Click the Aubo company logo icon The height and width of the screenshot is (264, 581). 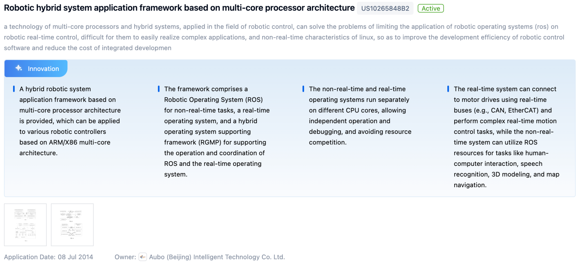pos(143,257)
